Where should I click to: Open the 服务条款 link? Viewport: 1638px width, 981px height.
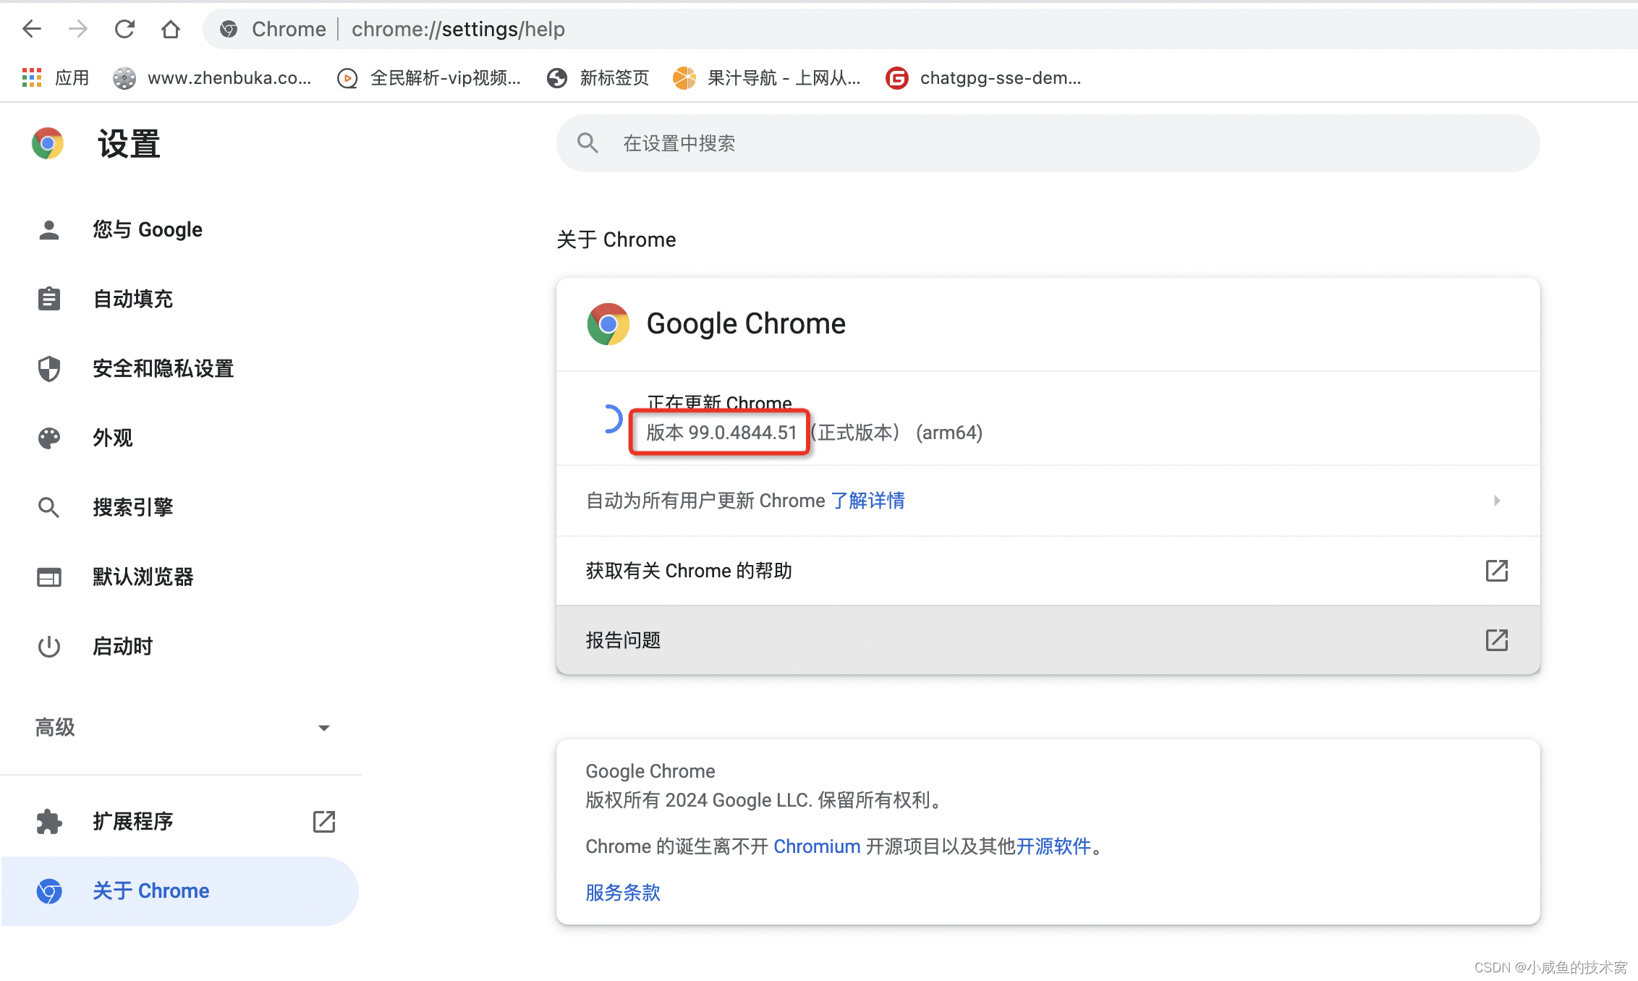click(623, 893)
